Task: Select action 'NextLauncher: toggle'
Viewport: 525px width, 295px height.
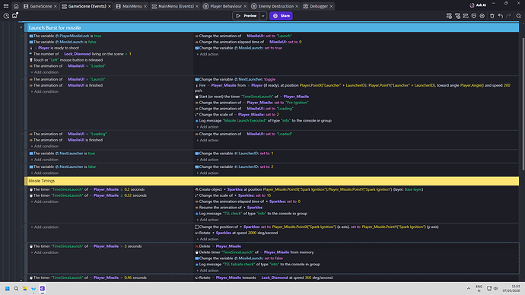Action: click(x=235, y=79)
